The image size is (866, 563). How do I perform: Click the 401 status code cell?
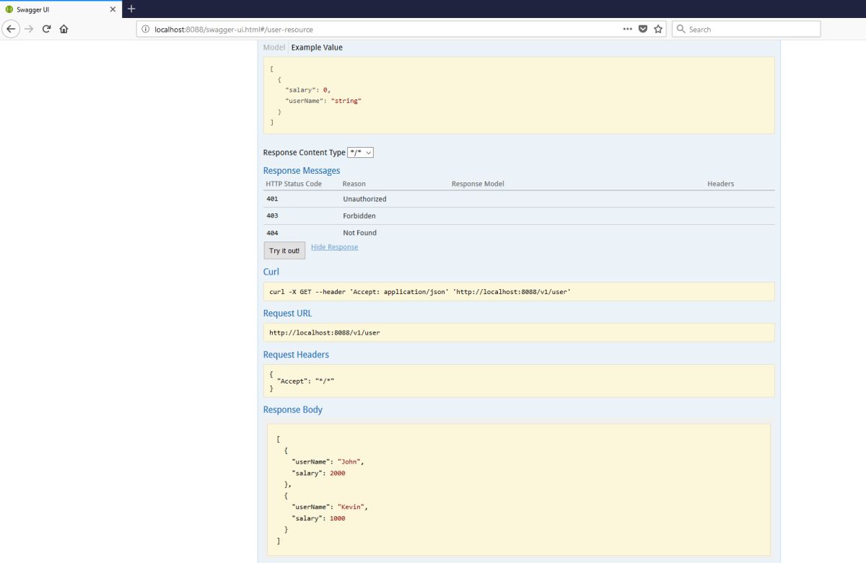click(272, 199)
